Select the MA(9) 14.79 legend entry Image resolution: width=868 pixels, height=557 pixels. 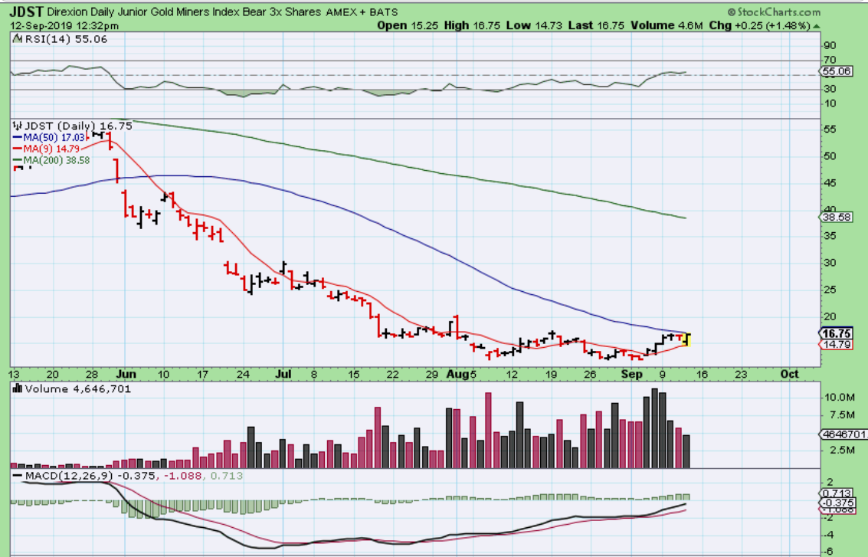click(46, 149)
